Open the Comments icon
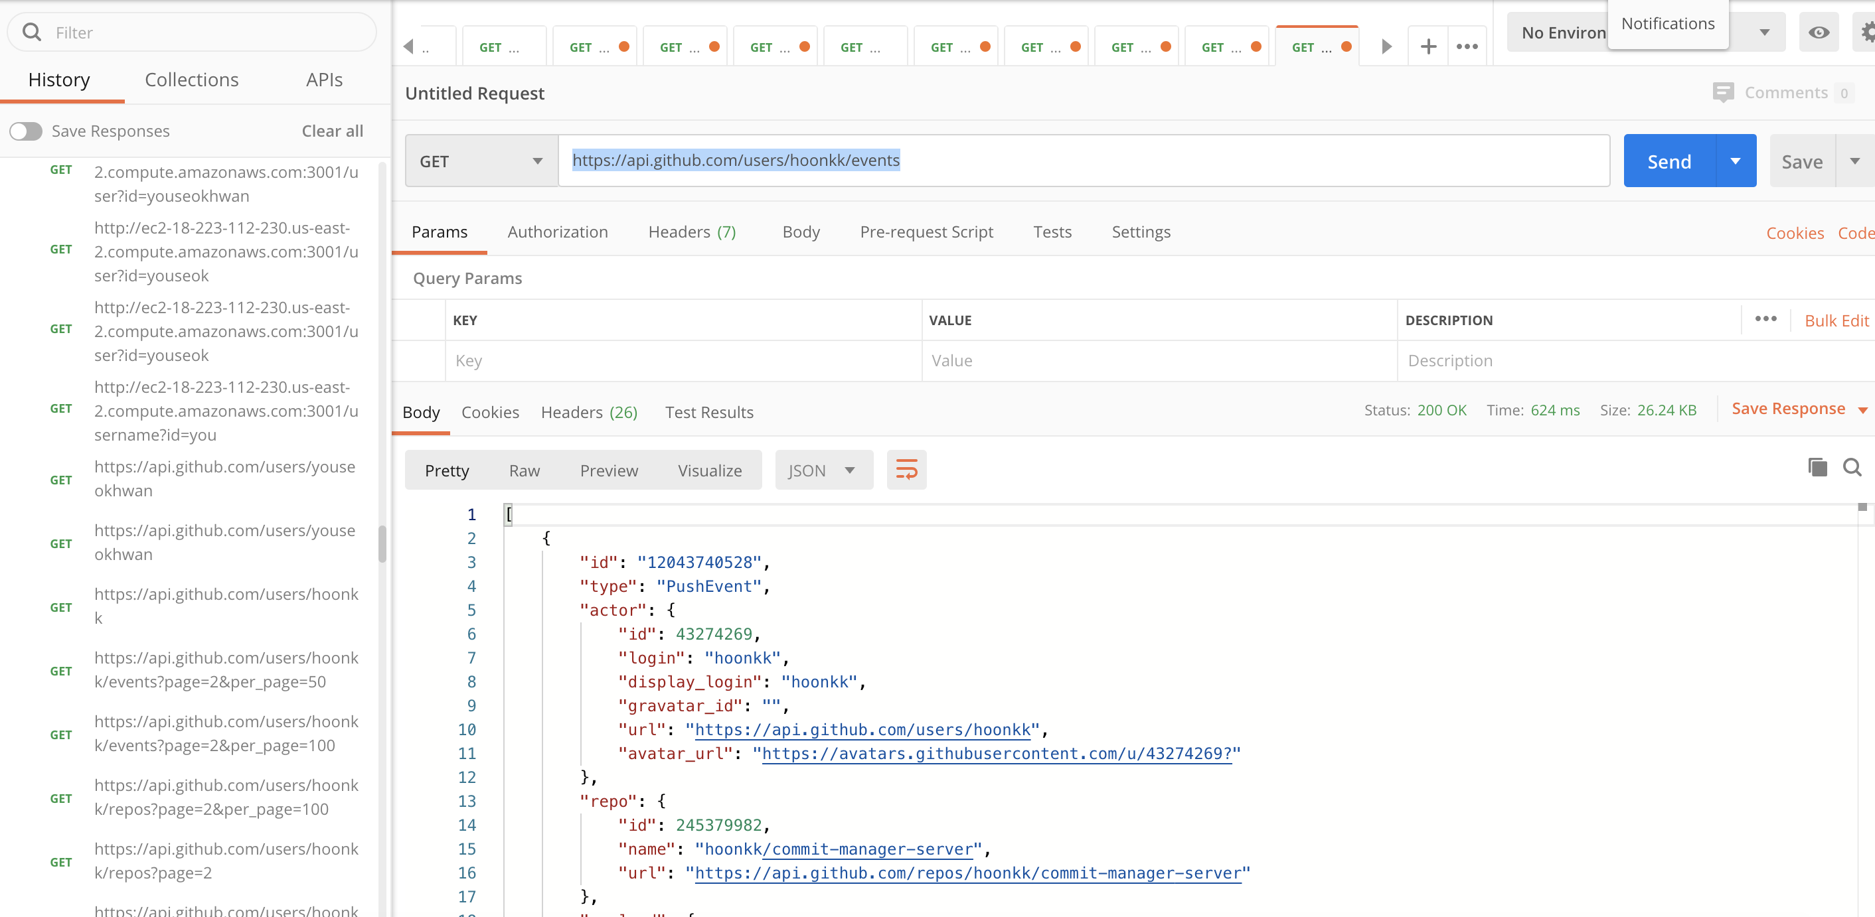Screen dimensions: 1875x917 pyautogui.click(x=1723, y=92)
